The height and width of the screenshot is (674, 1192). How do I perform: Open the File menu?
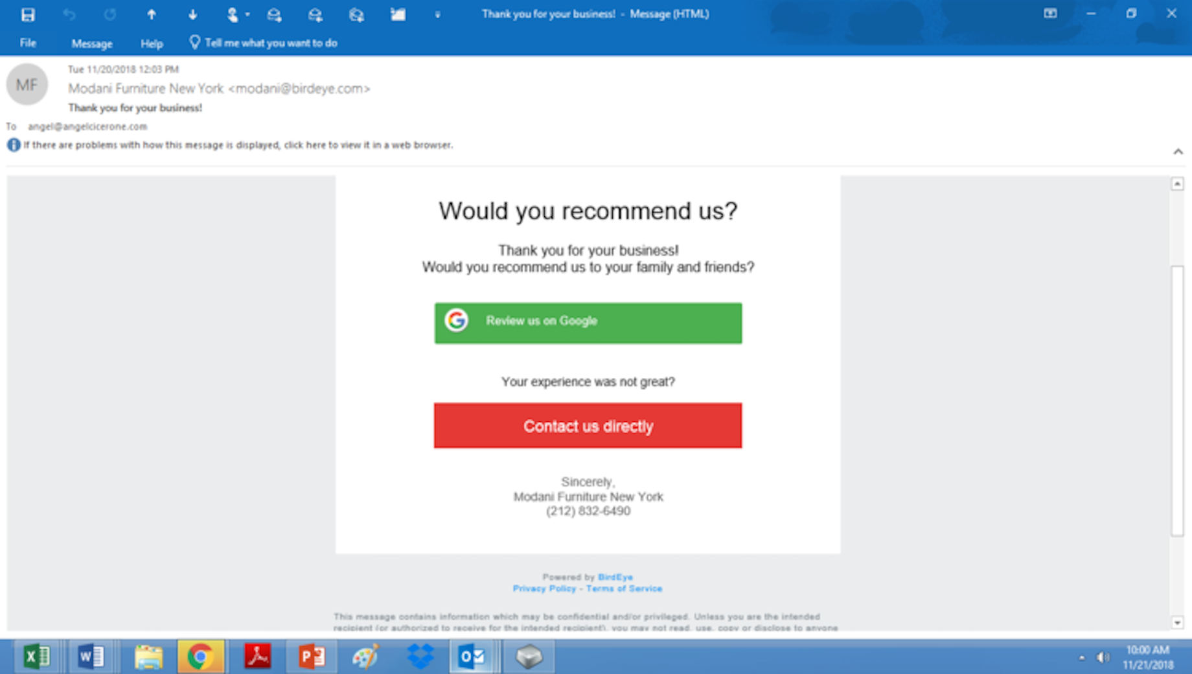[x=28, y=43]
